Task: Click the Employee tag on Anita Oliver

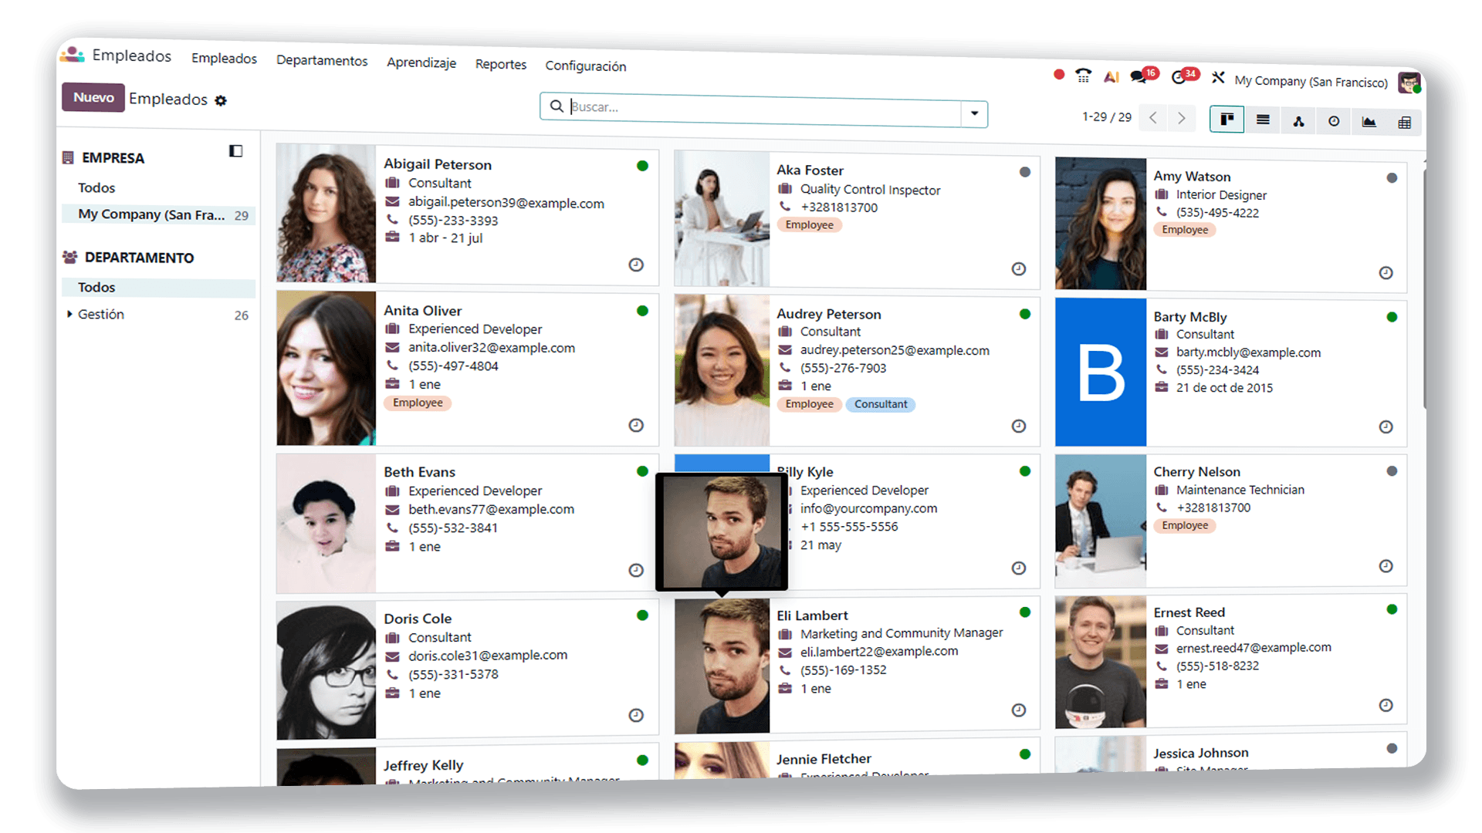Action: click(418, 403)
